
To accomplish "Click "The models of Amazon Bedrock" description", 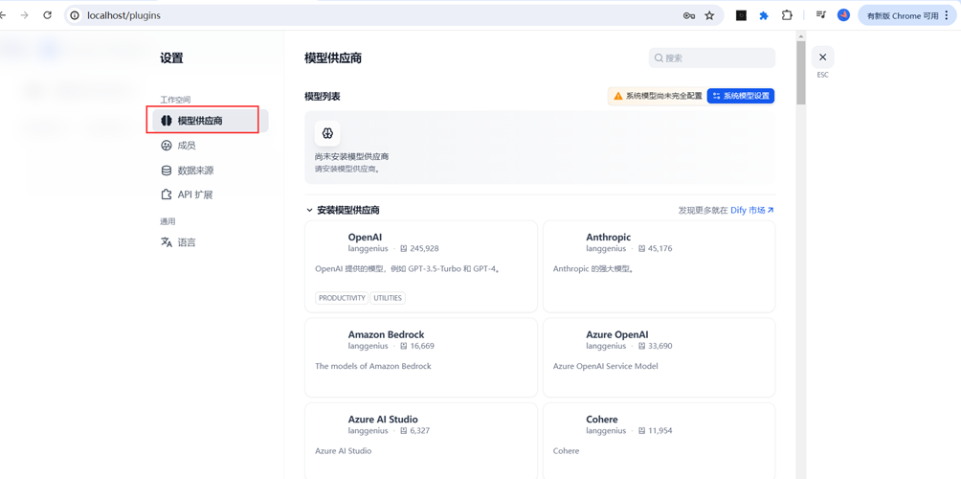I will 373,366.
